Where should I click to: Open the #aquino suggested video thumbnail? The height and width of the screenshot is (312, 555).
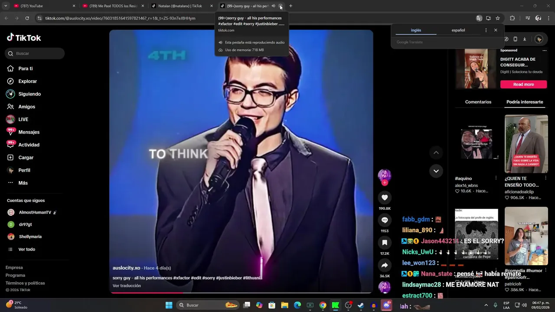coord(477,144)
